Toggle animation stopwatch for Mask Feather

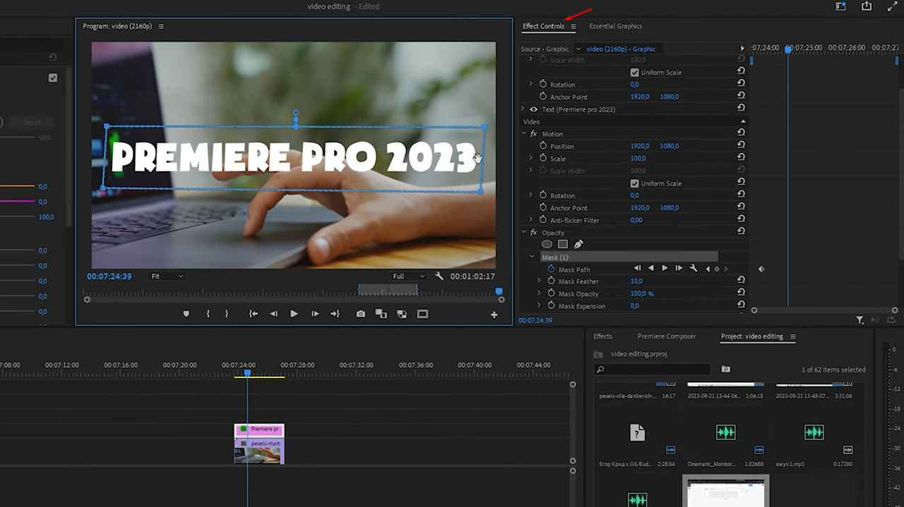pos(552,281)
